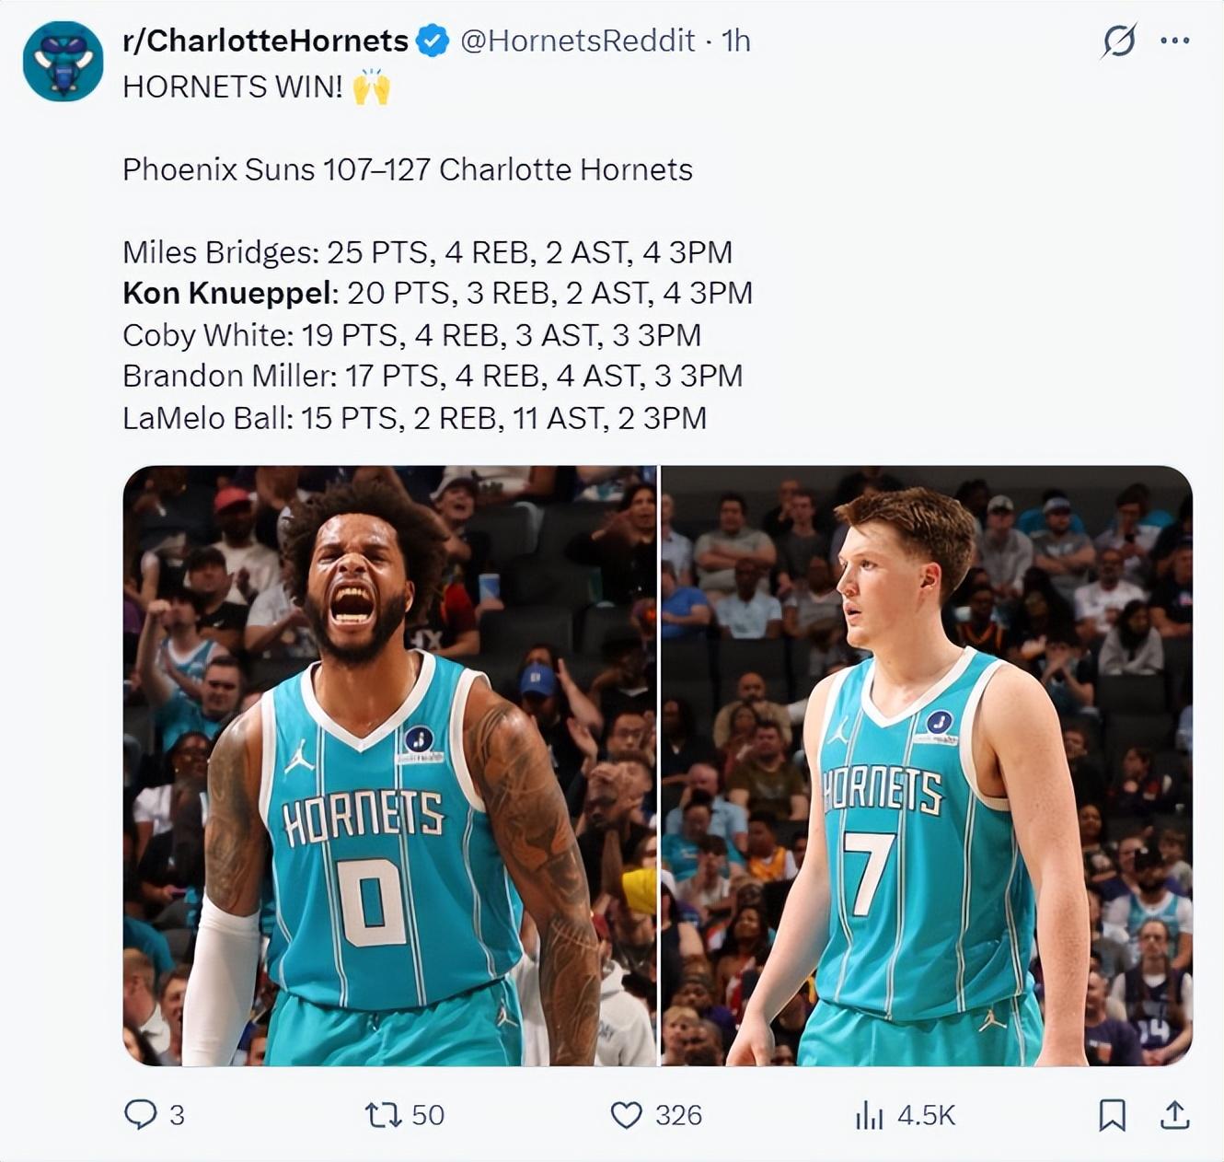The height and width of the screenshot is (1162, 1224).
Task: Click the bolded Kon Knueppel name
Action: tap(227, 293)
